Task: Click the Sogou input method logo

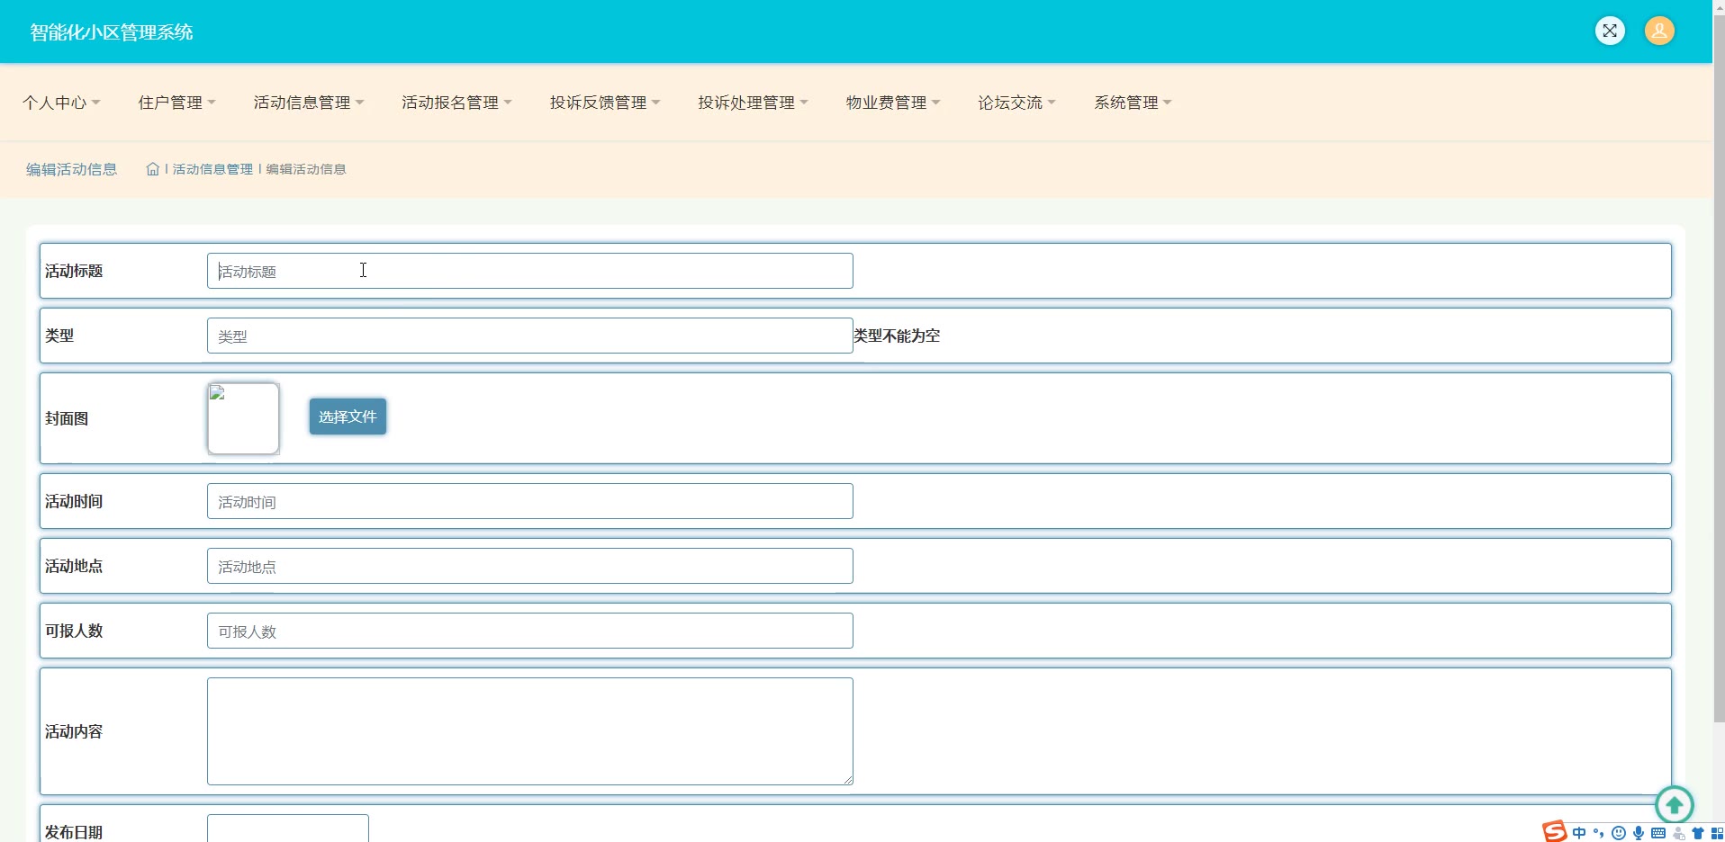Action: coord(1554,832)
